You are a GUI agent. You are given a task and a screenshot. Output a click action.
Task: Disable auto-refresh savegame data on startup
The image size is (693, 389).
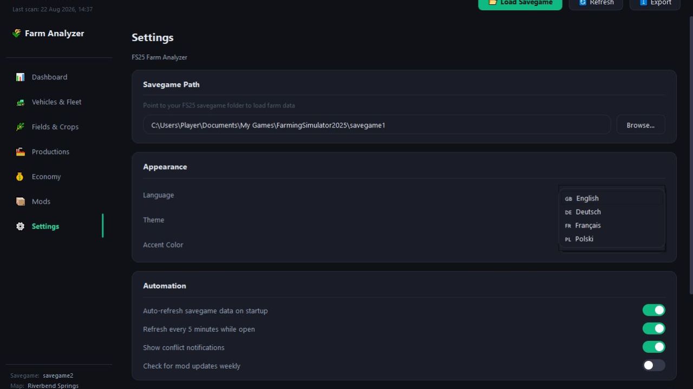coord(653,310)
